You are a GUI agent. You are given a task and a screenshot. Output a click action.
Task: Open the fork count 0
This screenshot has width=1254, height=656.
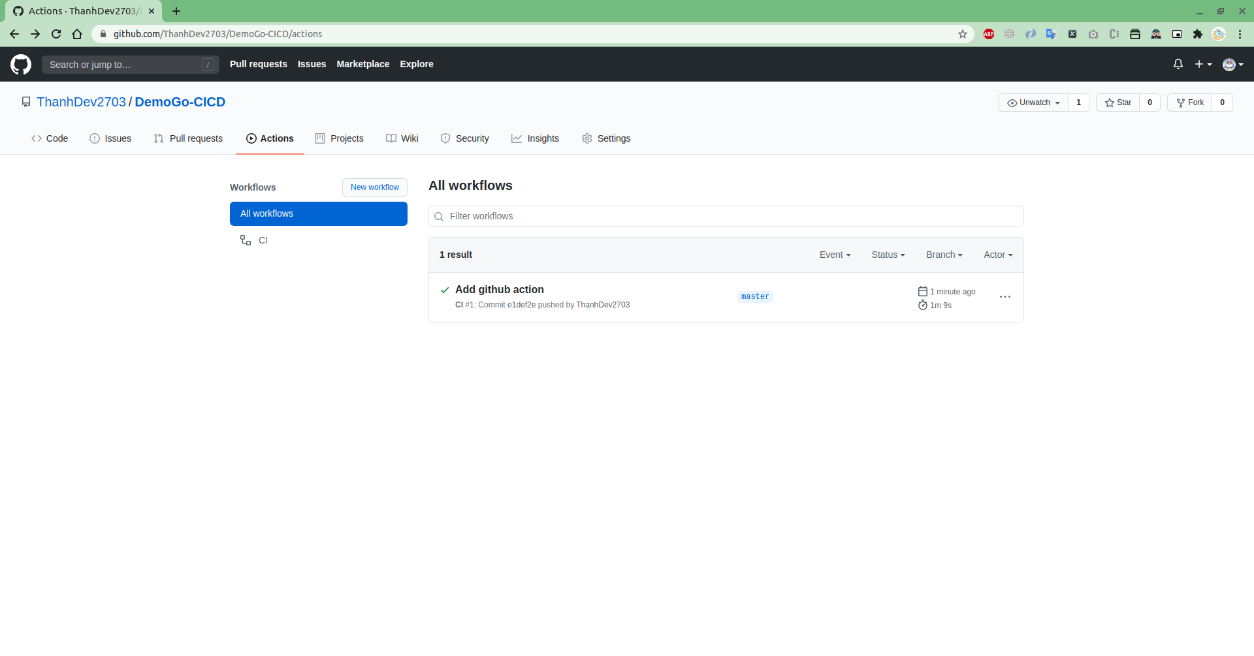click(x=1223, y=102)
